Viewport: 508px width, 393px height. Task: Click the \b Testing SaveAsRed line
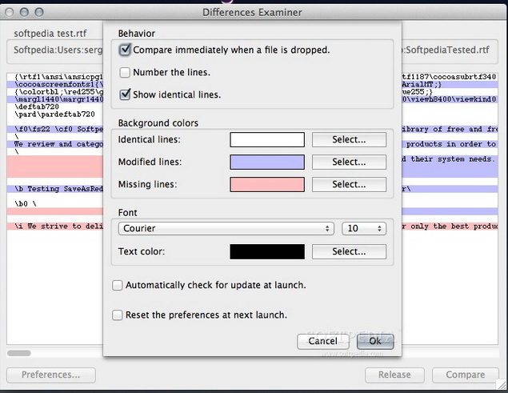55,189
